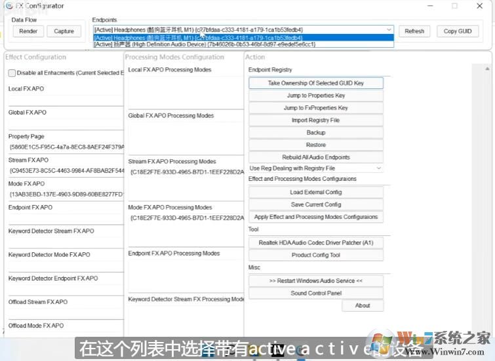Select the active Headphones M1 endpoint entry

click(243, 38)
